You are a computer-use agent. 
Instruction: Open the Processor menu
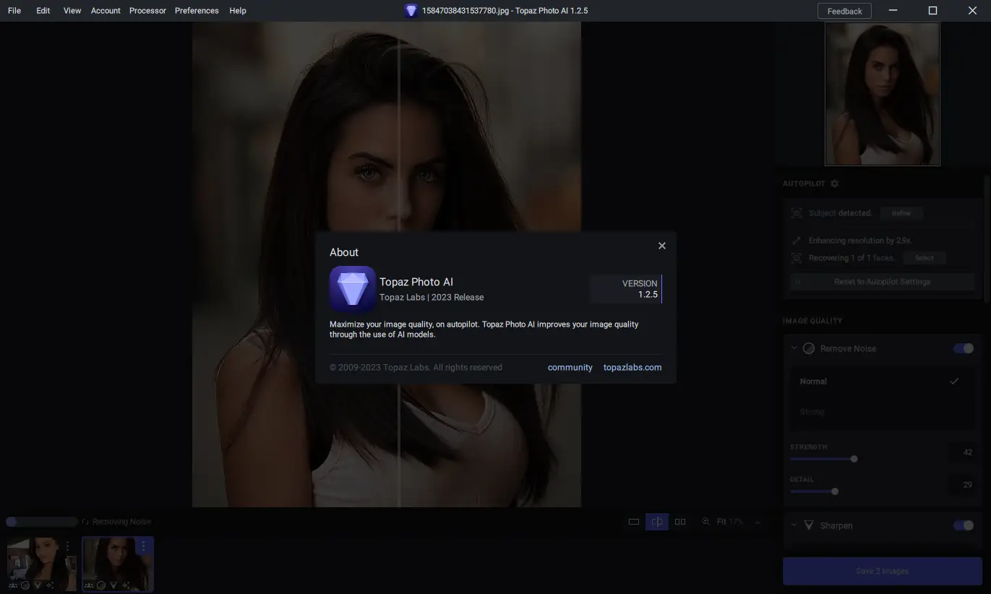tap(147, 11)
